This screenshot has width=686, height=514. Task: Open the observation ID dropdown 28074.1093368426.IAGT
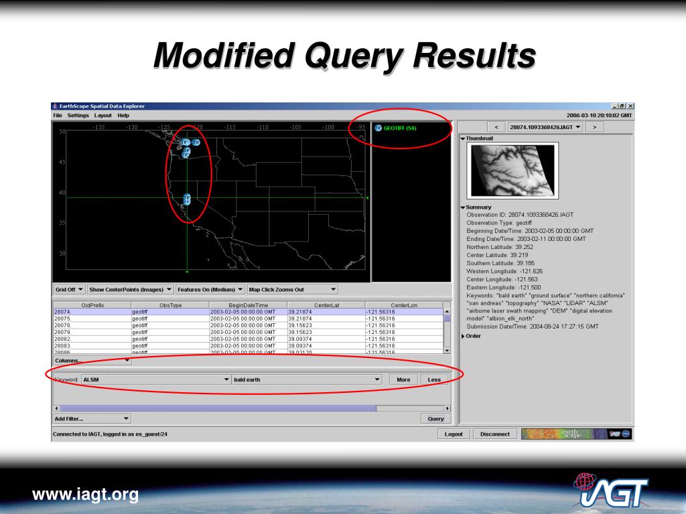[545, 127]
